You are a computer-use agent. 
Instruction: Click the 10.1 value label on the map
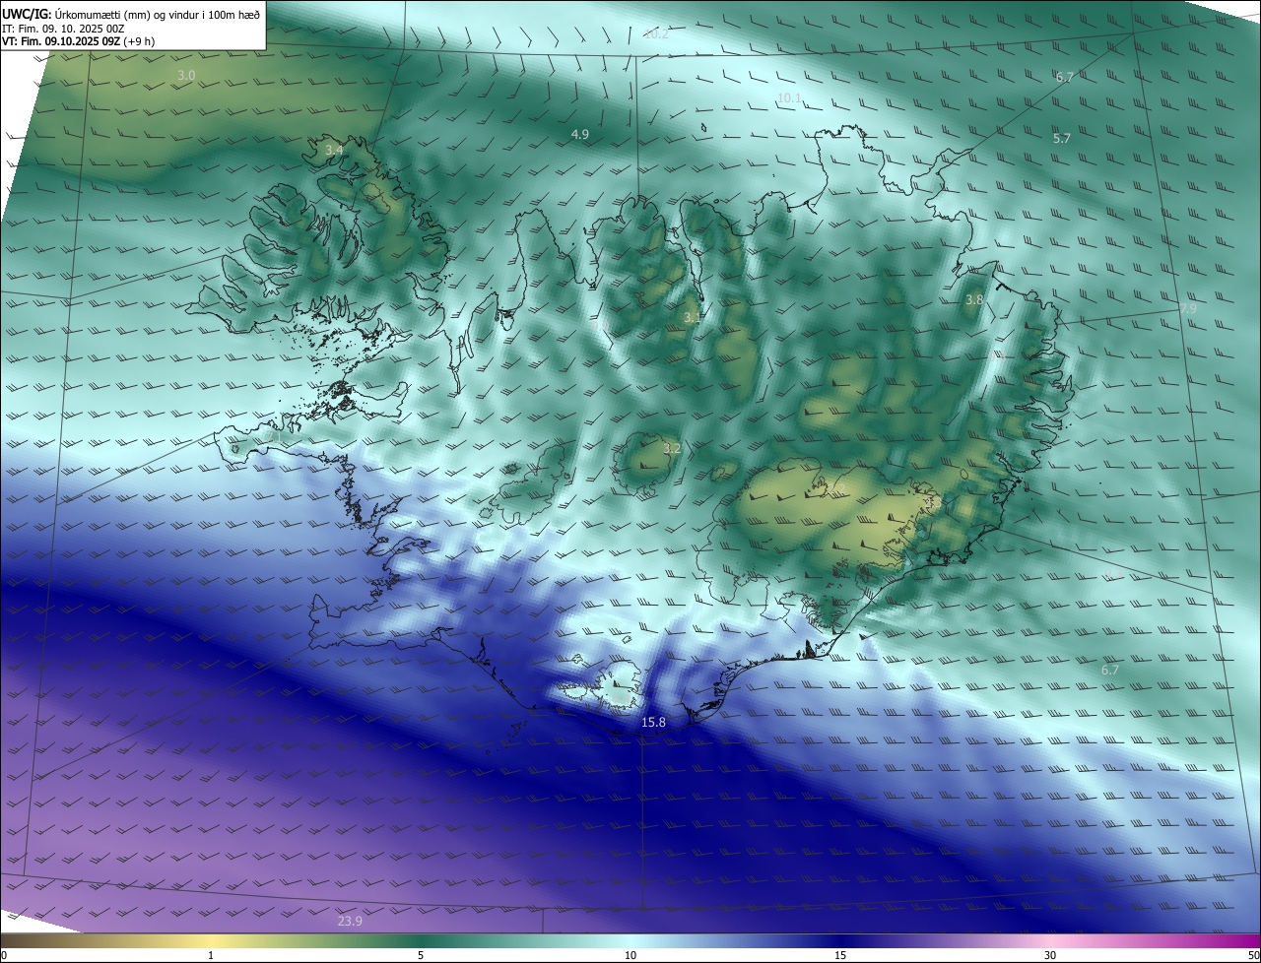(x=789, y=97)
